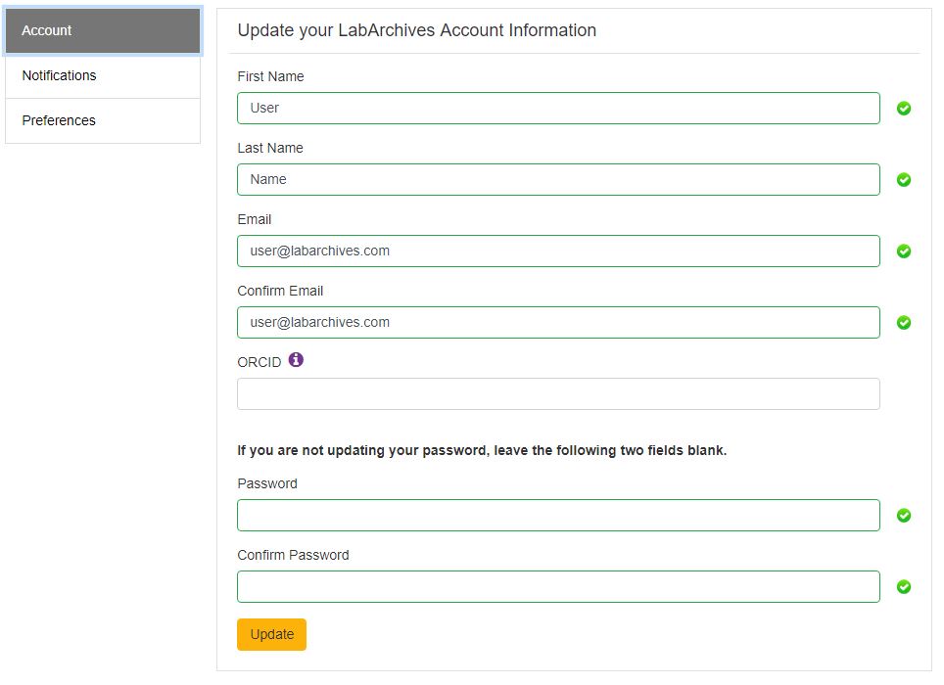Select the Account sidebar tab
Viewport: 944px width, 685px height.
(103, 30)
